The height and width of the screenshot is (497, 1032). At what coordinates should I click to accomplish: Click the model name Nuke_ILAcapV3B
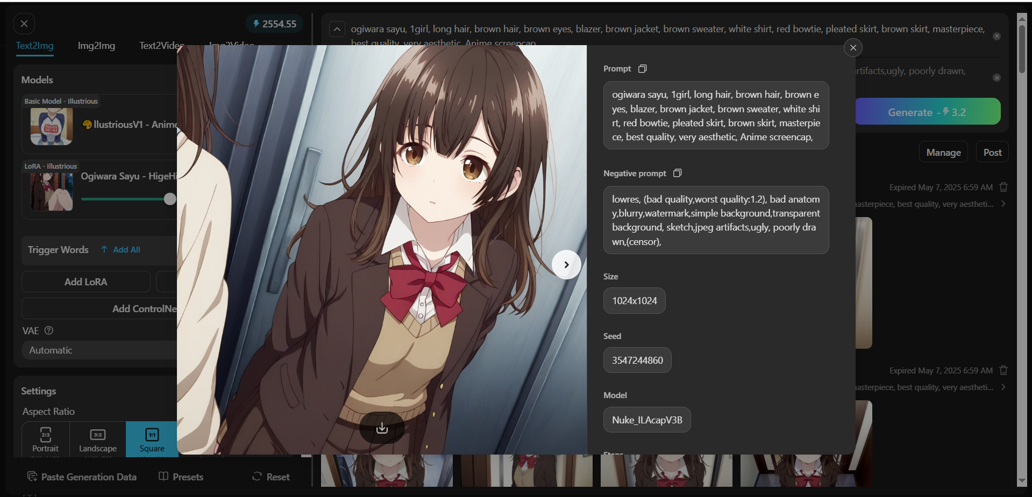coord(647,420)
